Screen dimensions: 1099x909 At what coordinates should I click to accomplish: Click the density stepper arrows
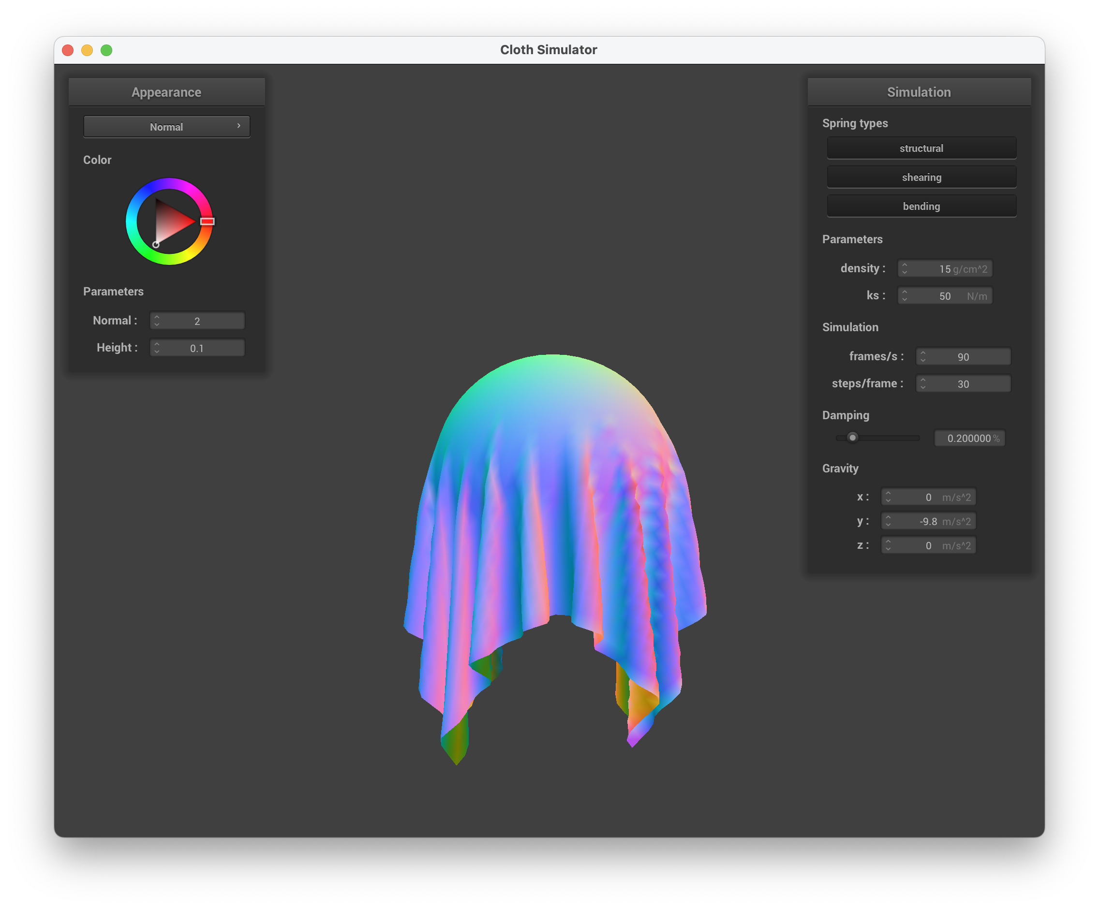(x=905, y=269)
